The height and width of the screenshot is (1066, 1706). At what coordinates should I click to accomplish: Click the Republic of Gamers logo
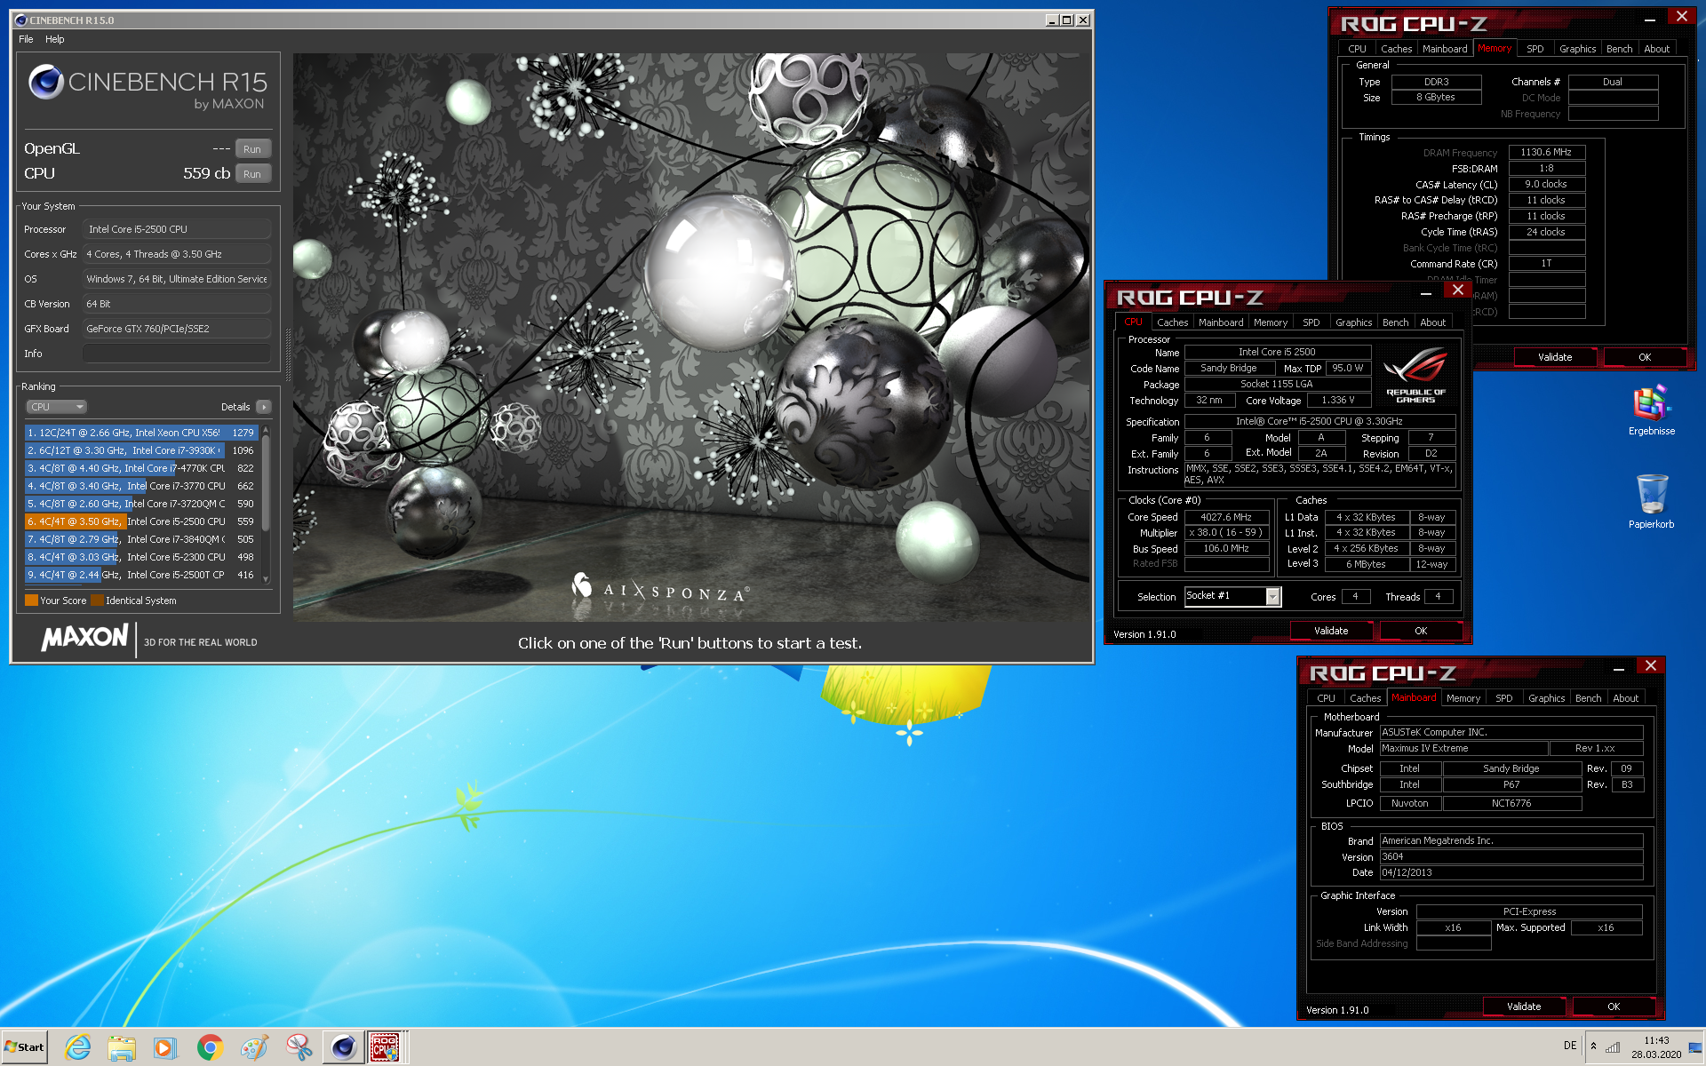click(1415, 374)
